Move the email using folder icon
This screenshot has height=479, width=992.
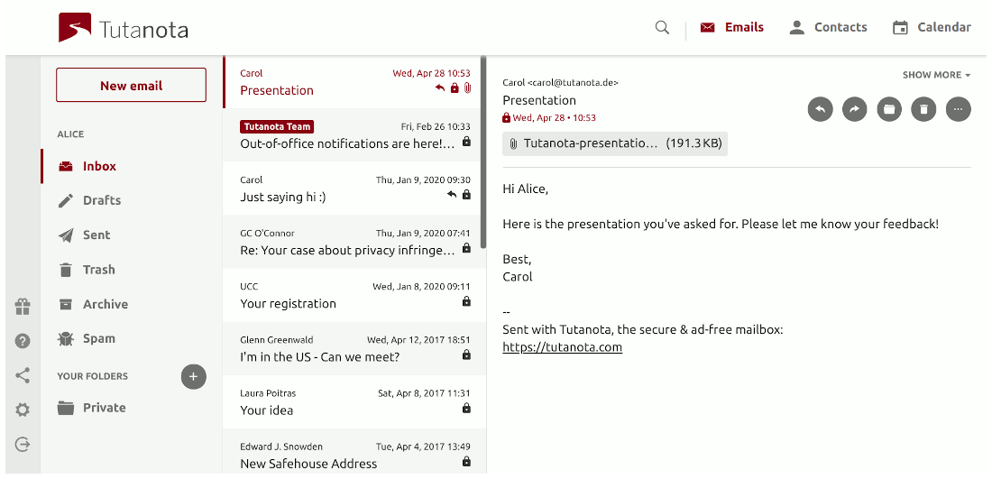pyautogui.click(x=889, y=109)
